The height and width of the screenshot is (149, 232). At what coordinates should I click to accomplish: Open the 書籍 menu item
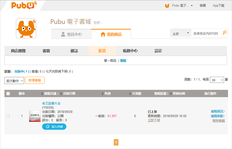(x=46, y=51)
